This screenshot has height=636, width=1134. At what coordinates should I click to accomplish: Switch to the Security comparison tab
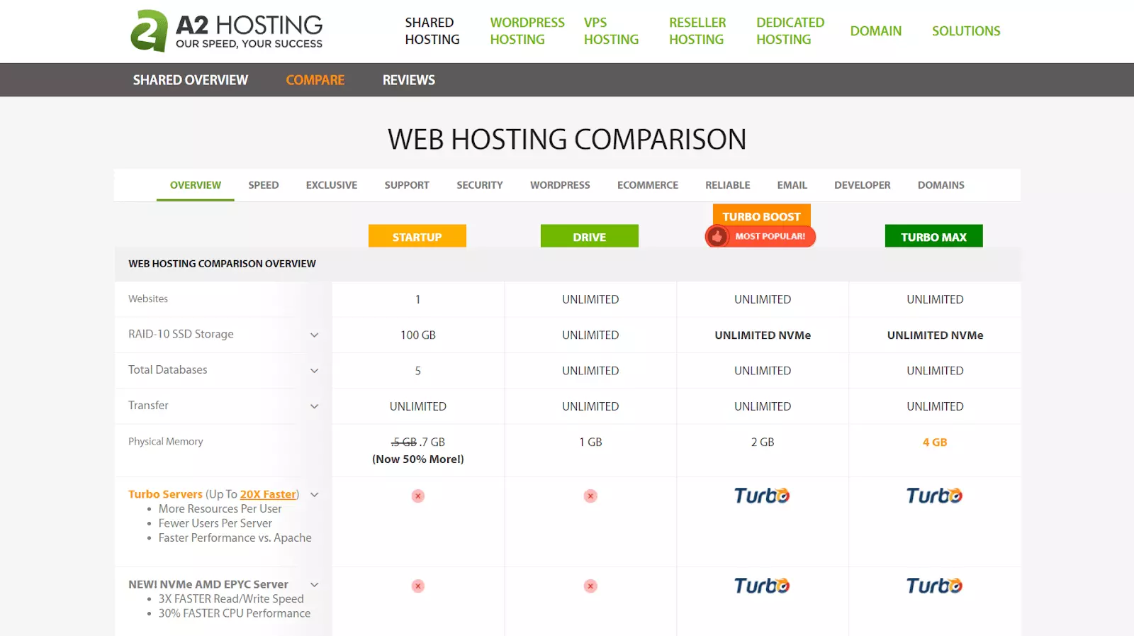(x=480, y=185)
